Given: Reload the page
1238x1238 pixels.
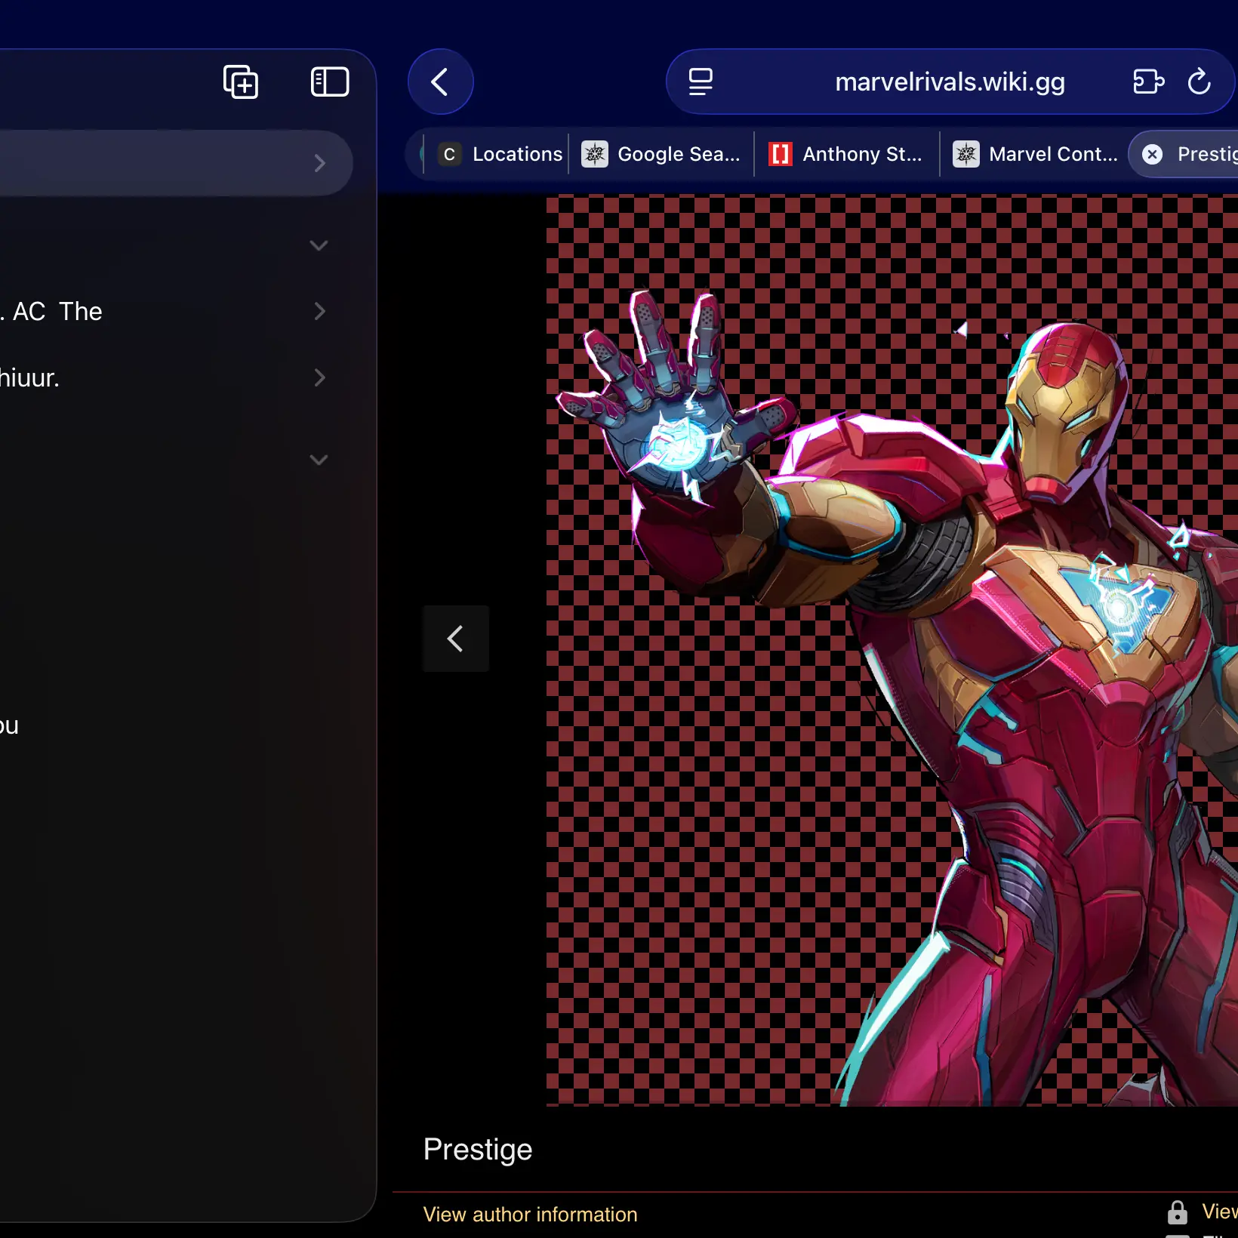Looking at the screenshot, I should tap(1199, 82).
